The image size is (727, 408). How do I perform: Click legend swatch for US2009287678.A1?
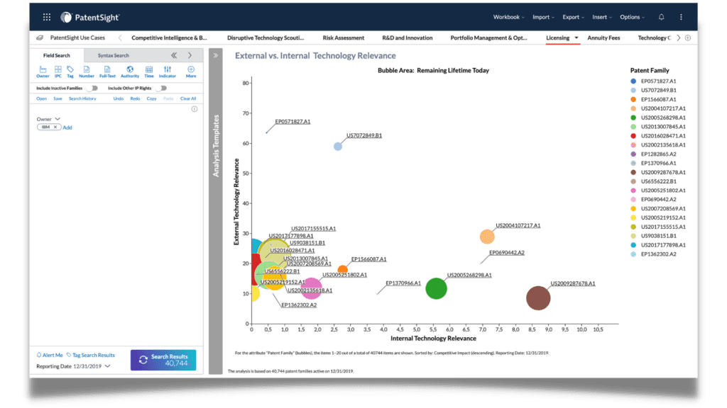[x=633, y=172]
